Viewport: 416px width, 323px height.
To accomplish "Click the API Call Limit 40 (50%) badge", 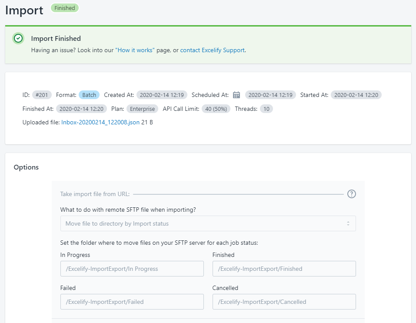I will click(x=216, y=109).
